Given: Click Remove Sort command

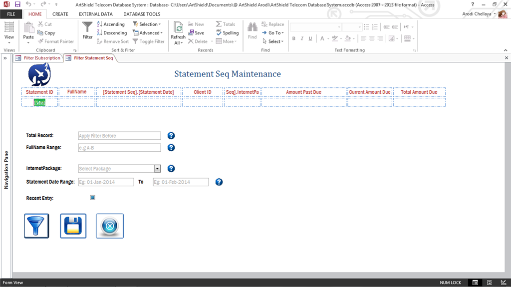Looking at the screenshot, I should pos(113,41).
